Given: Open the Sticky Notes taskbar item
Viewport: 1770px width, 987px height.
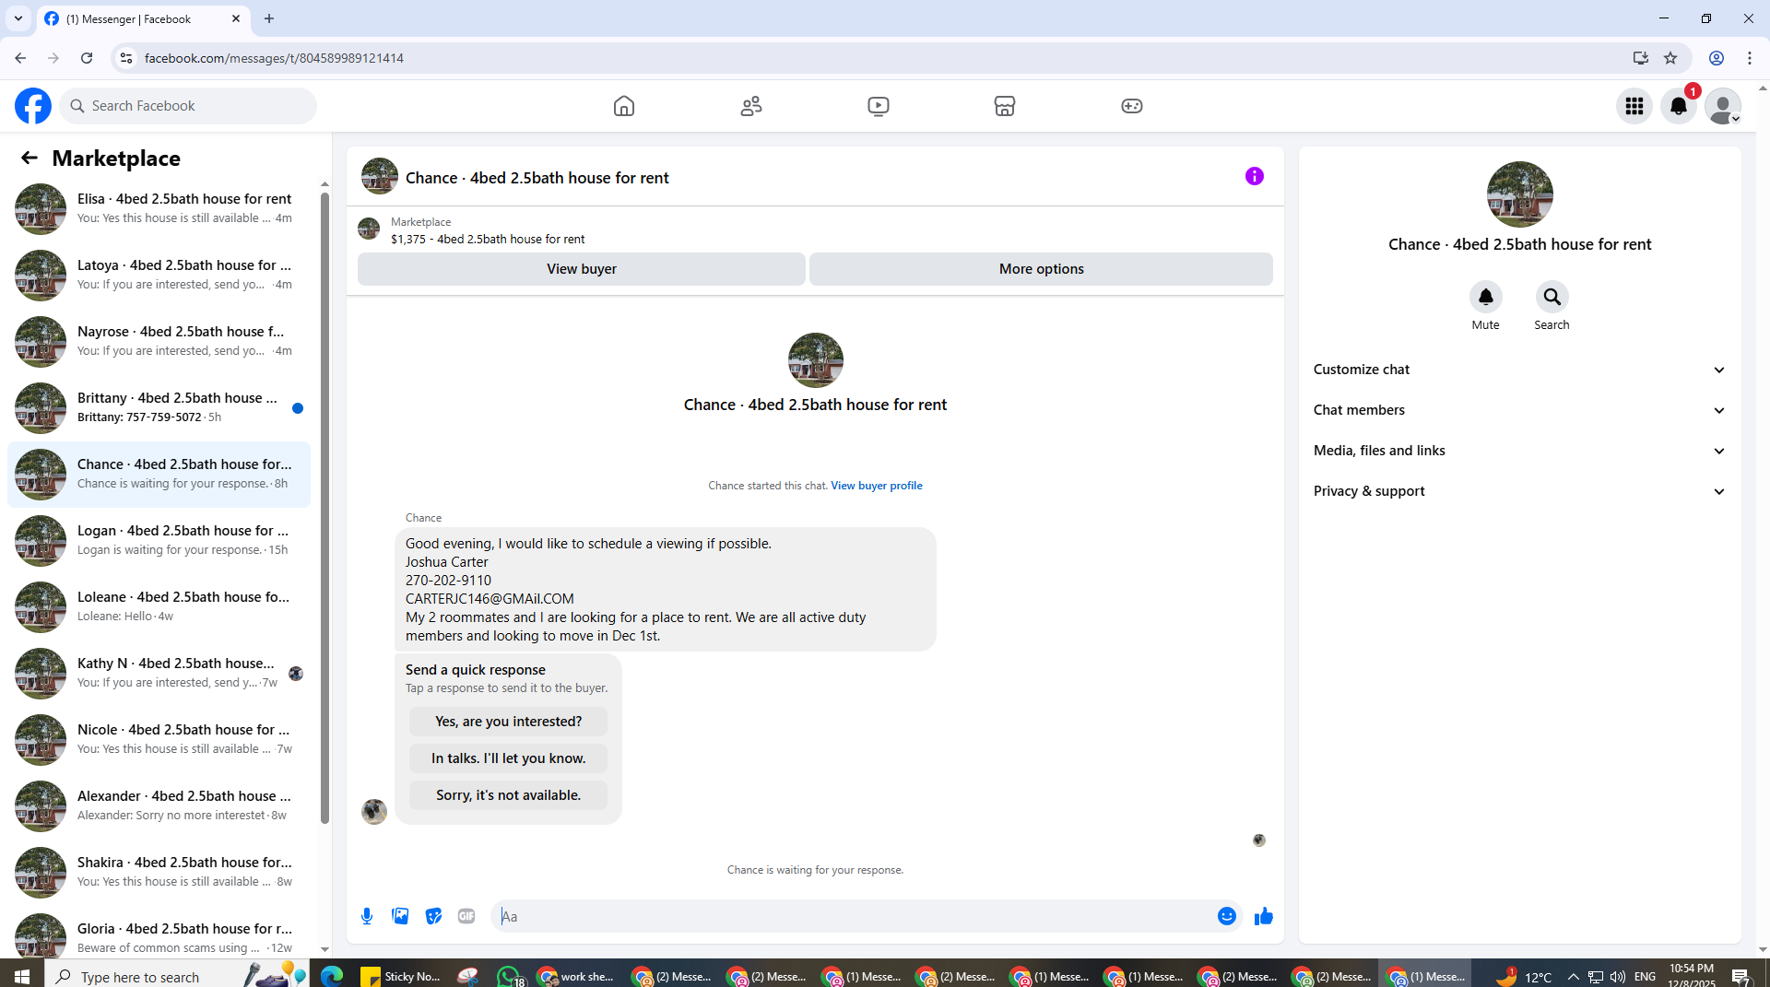Looking at the screenshot, I should pyautogui.click(x=401, y=976).
